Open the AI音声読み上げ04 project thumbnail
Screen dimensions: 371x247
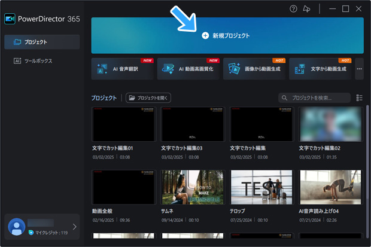pos(330,187)
